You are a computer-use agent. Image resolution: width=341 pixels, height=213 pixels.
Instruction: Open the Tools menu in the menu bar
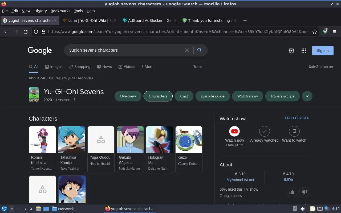point(78,11)
